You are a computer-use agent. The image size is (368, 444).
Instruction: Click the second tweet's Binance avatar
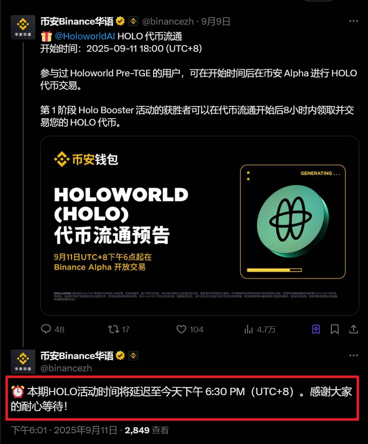[x=23, y=362]
